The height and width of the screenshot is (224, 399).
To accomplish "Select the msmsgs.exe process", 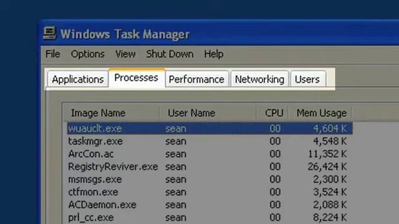I will [95, 179].
